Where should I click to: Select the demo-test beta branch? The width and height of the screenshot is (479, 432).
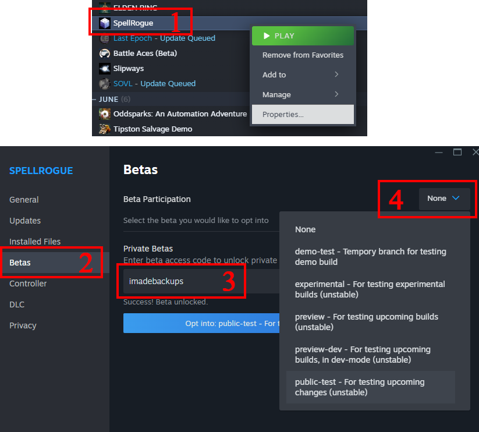(x=371, y=257)
